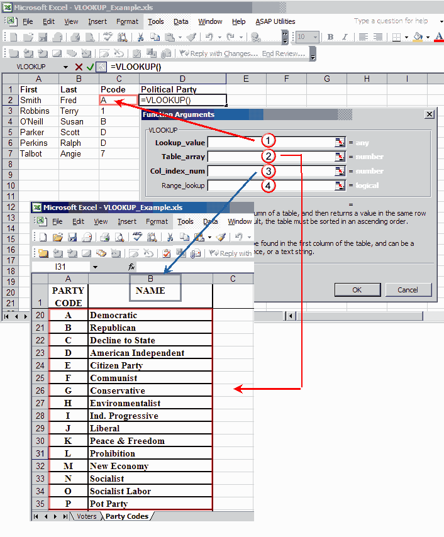Screen dimensions: 444x537
Task: Open the ASAP Utilities menu
Action: tap(275, 21)
